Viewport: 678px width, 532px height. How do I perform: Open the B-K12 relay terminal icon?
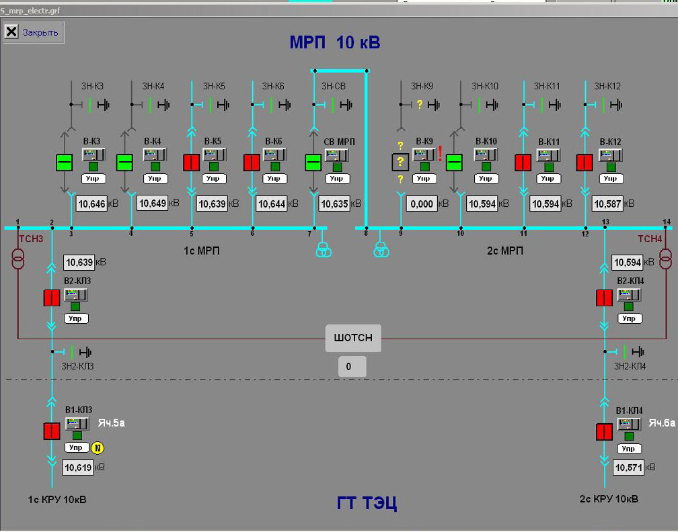pyautogui.click(x=611, y=154)
